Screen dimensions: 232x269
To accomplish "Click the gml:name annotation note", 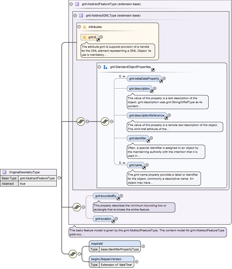I will point(164,178).
